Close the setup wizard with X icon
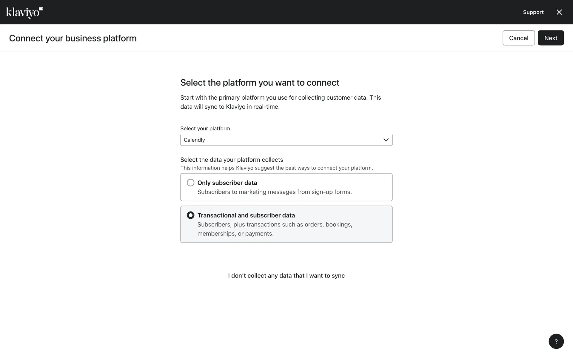573x358 pixels. (559, 12)
